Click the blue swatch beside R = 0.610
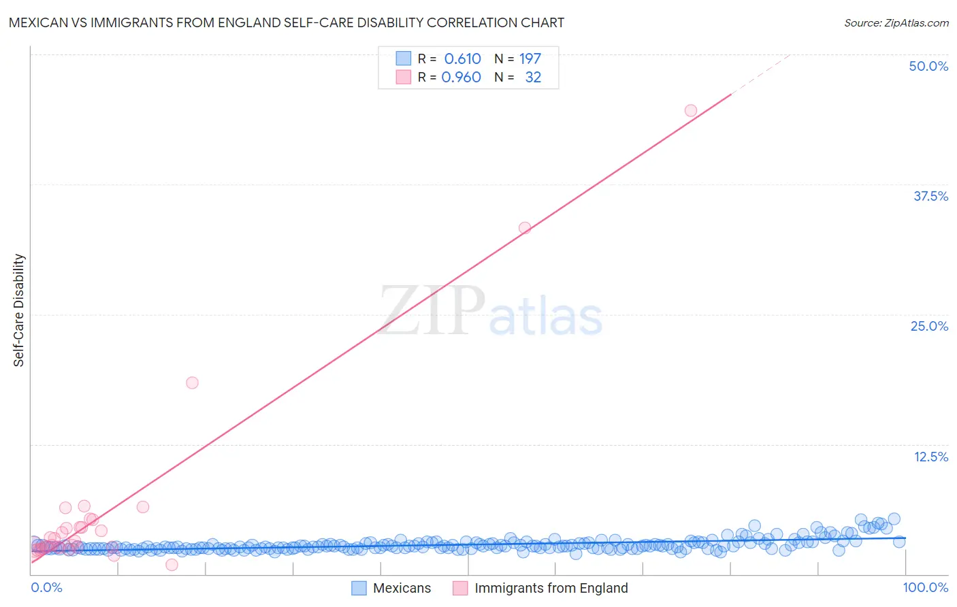This screenshot has height=607, width=957. point(404,59)
